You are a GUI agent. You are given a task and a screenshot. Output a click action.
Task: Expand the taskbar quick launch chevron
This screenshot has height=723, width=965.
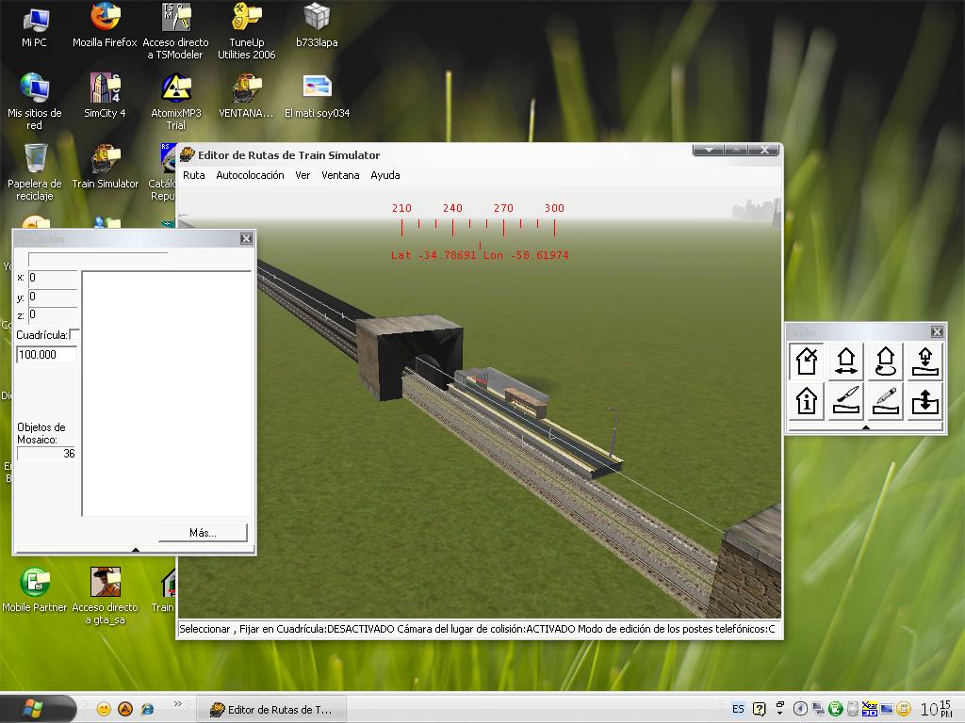(x=178, y=704)
